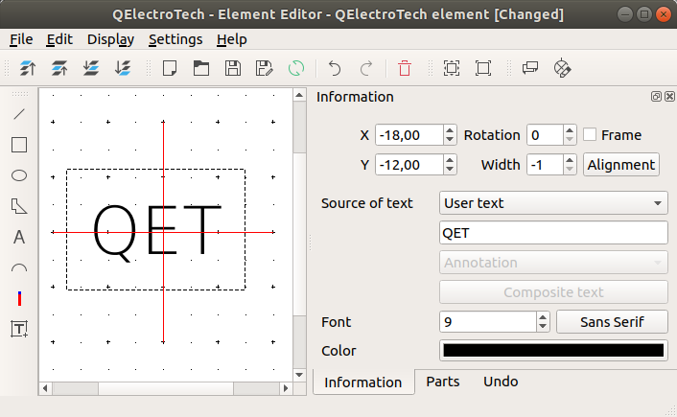The image size is (677, 417).
Task: Click Bring to front icon
Action: click(28, 68)
